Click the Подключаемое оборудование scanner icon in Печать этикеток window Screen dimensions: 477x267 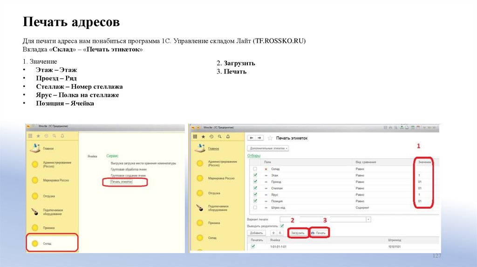[200, 207]
